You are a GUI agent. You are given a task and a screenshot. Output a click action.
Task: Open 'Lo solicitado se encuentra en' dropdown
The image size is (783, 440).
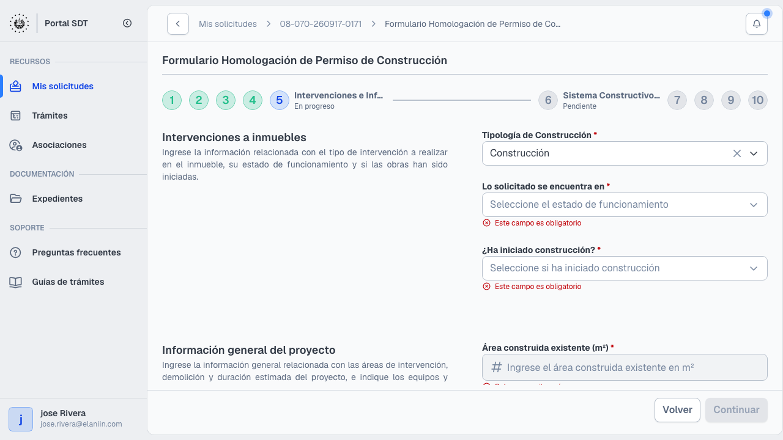[x=625, y=205]
